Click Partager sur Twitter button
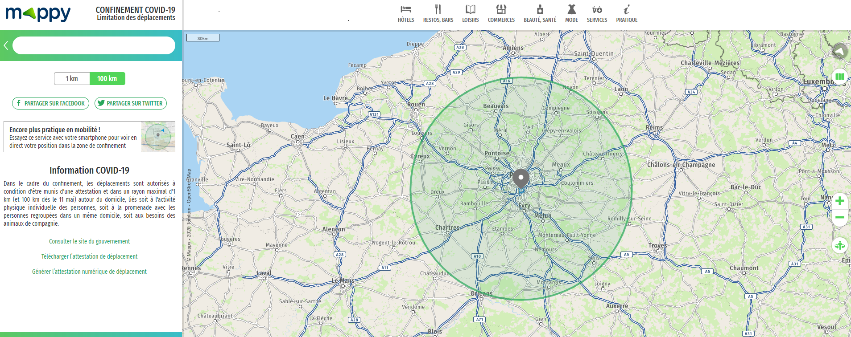851x337 pixels. click(130, 103)
